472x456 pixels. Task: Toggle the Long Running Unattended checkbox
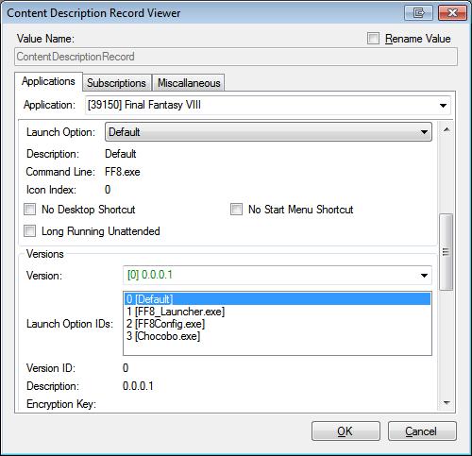[x=30, y=231]
